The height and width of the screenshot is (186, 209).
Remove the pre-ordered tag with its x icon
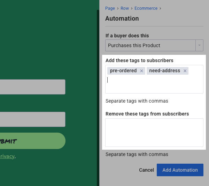141,71
